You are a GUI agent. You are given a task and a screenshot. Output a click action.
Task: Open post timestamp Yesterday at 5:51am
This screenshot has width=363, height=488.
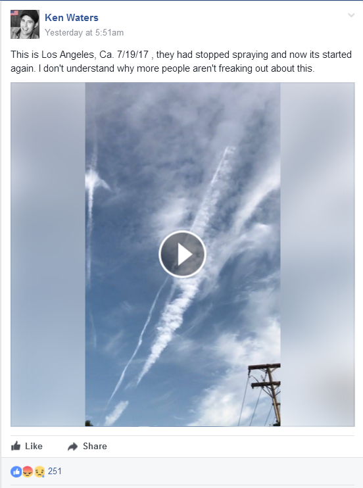click(84, 32)
